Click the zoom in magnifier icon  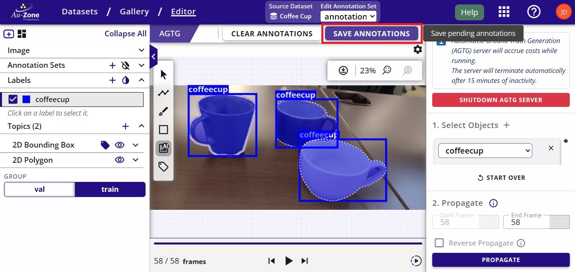point(386,71)
